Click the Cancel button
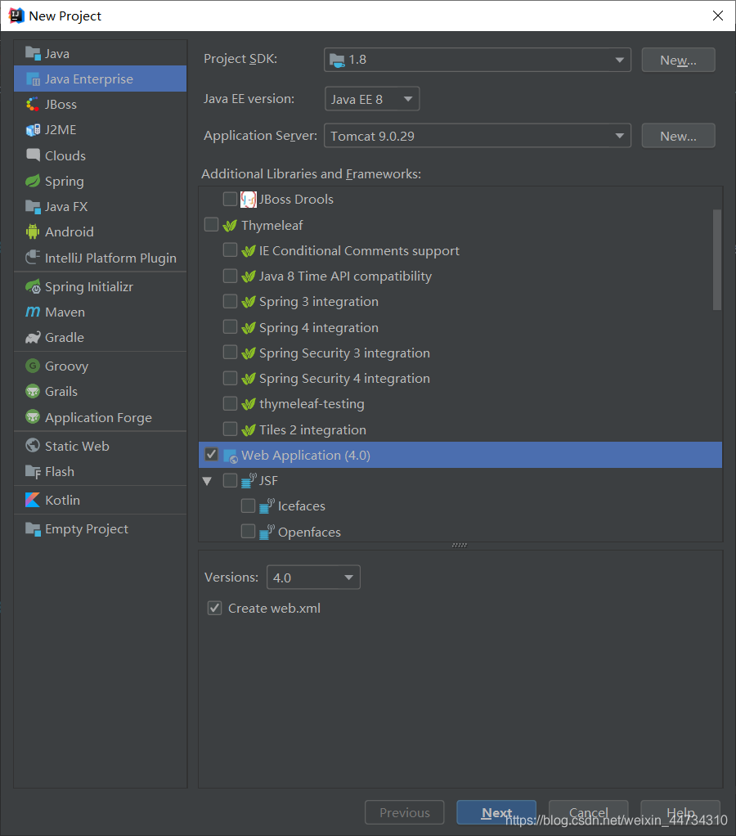Screen dimensions: 736x836 pyautogui.click(x=588, y=812)
